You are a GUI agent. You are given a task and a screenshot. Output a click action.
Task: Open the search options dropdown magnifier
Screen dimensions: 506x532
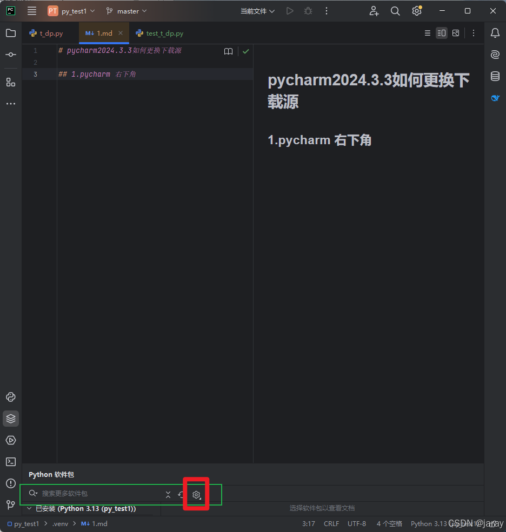point(33,493)
